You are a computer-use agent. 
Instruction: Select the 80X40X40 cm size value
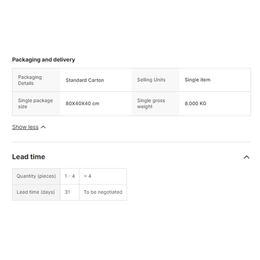coord(82,104)
